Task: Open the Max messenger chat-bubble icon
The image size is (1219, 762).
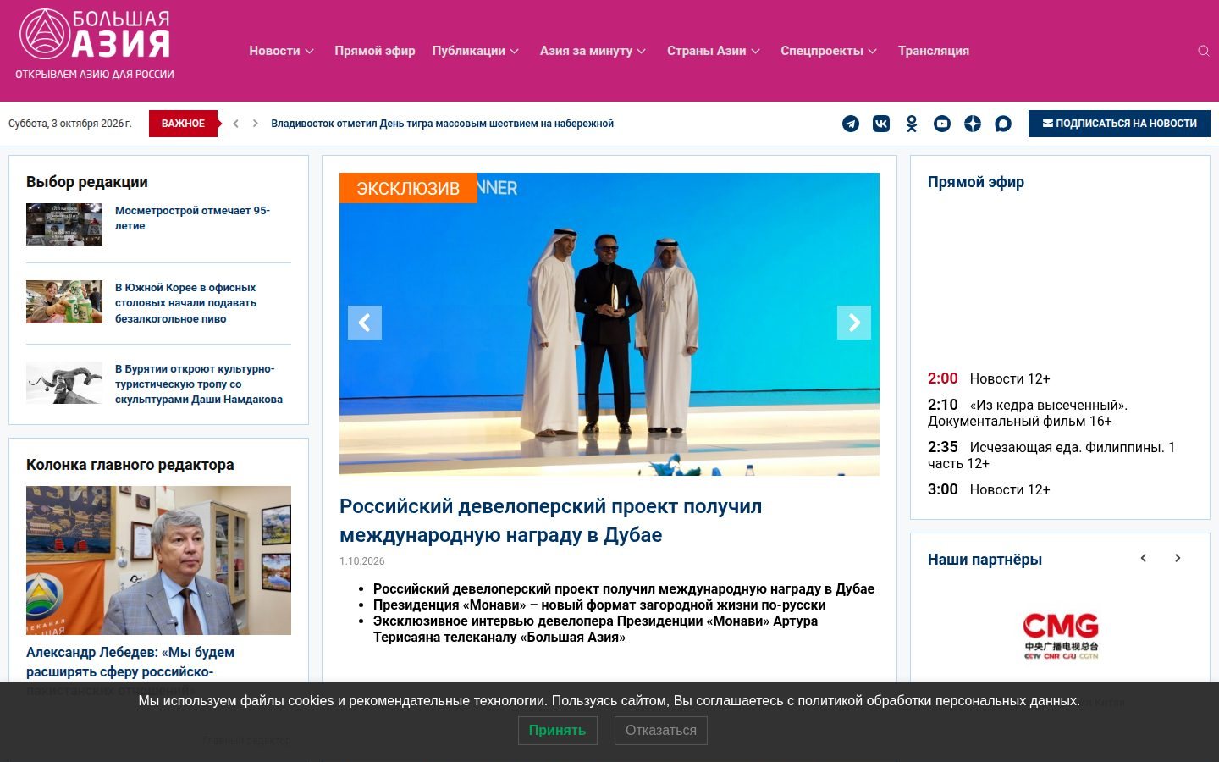Action: [1003, 124]
